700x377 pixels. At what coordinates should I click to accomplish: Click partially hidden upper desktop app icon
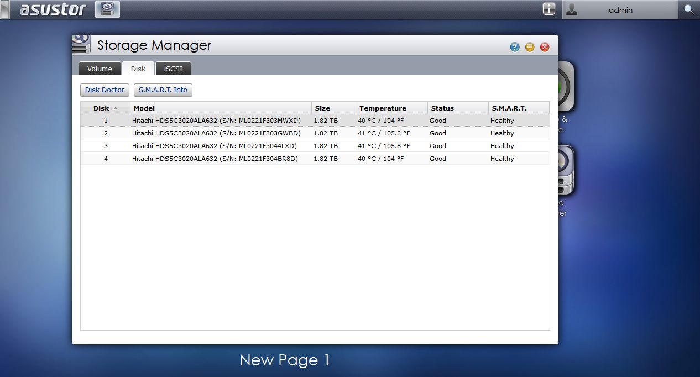[566, 87]
